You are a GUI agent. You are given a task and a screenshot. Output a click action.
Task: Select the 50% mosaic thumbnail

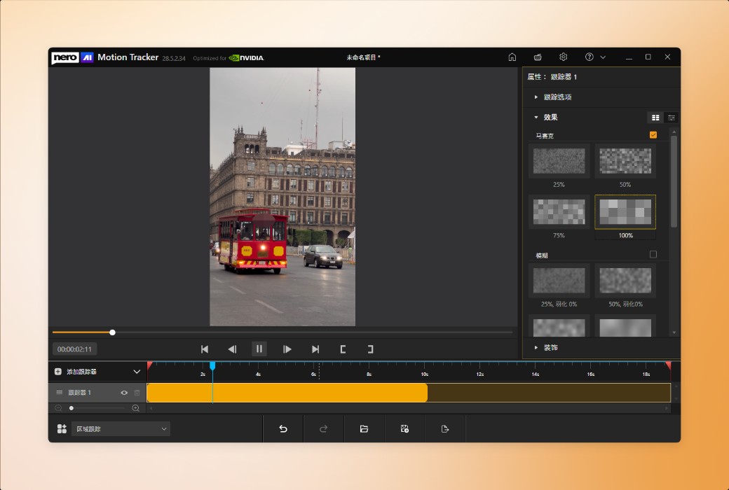coord(625,161)
